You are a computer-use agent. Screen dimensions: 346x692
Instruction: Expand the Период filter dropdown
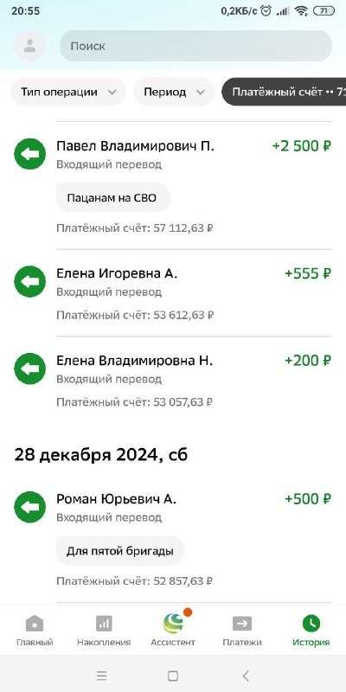[x=174, y=92]
